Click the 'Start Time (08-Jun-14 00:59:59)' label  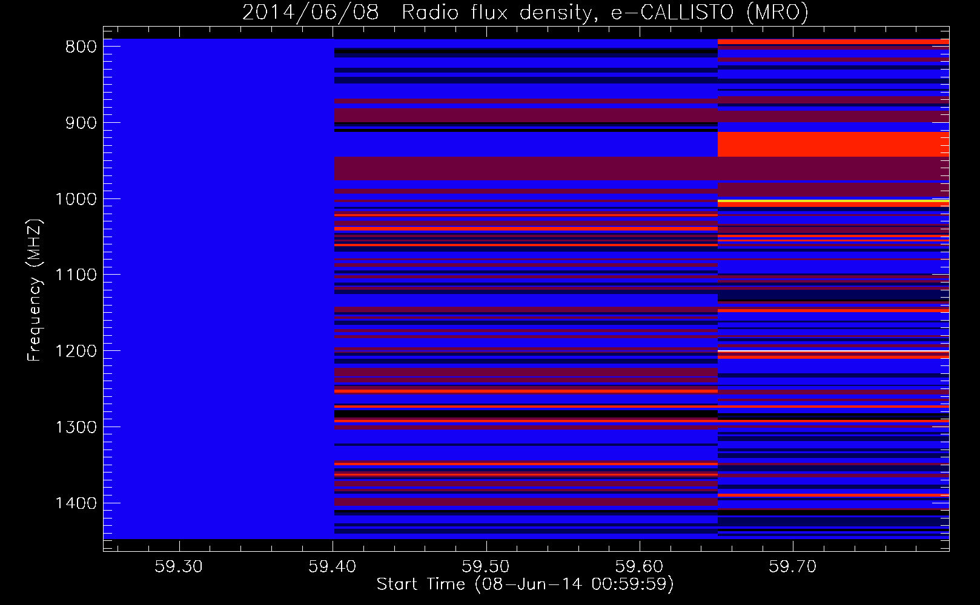[525, 584]
